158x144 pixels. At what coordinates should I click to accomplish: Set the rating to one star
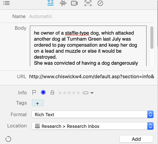coord(60,93)
